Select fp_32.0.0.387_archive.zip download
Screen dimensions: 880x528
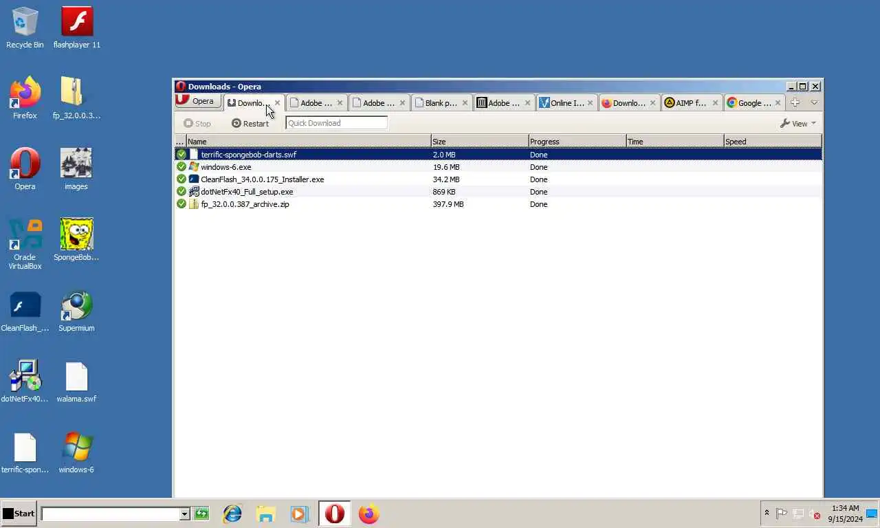click(498, 204)
